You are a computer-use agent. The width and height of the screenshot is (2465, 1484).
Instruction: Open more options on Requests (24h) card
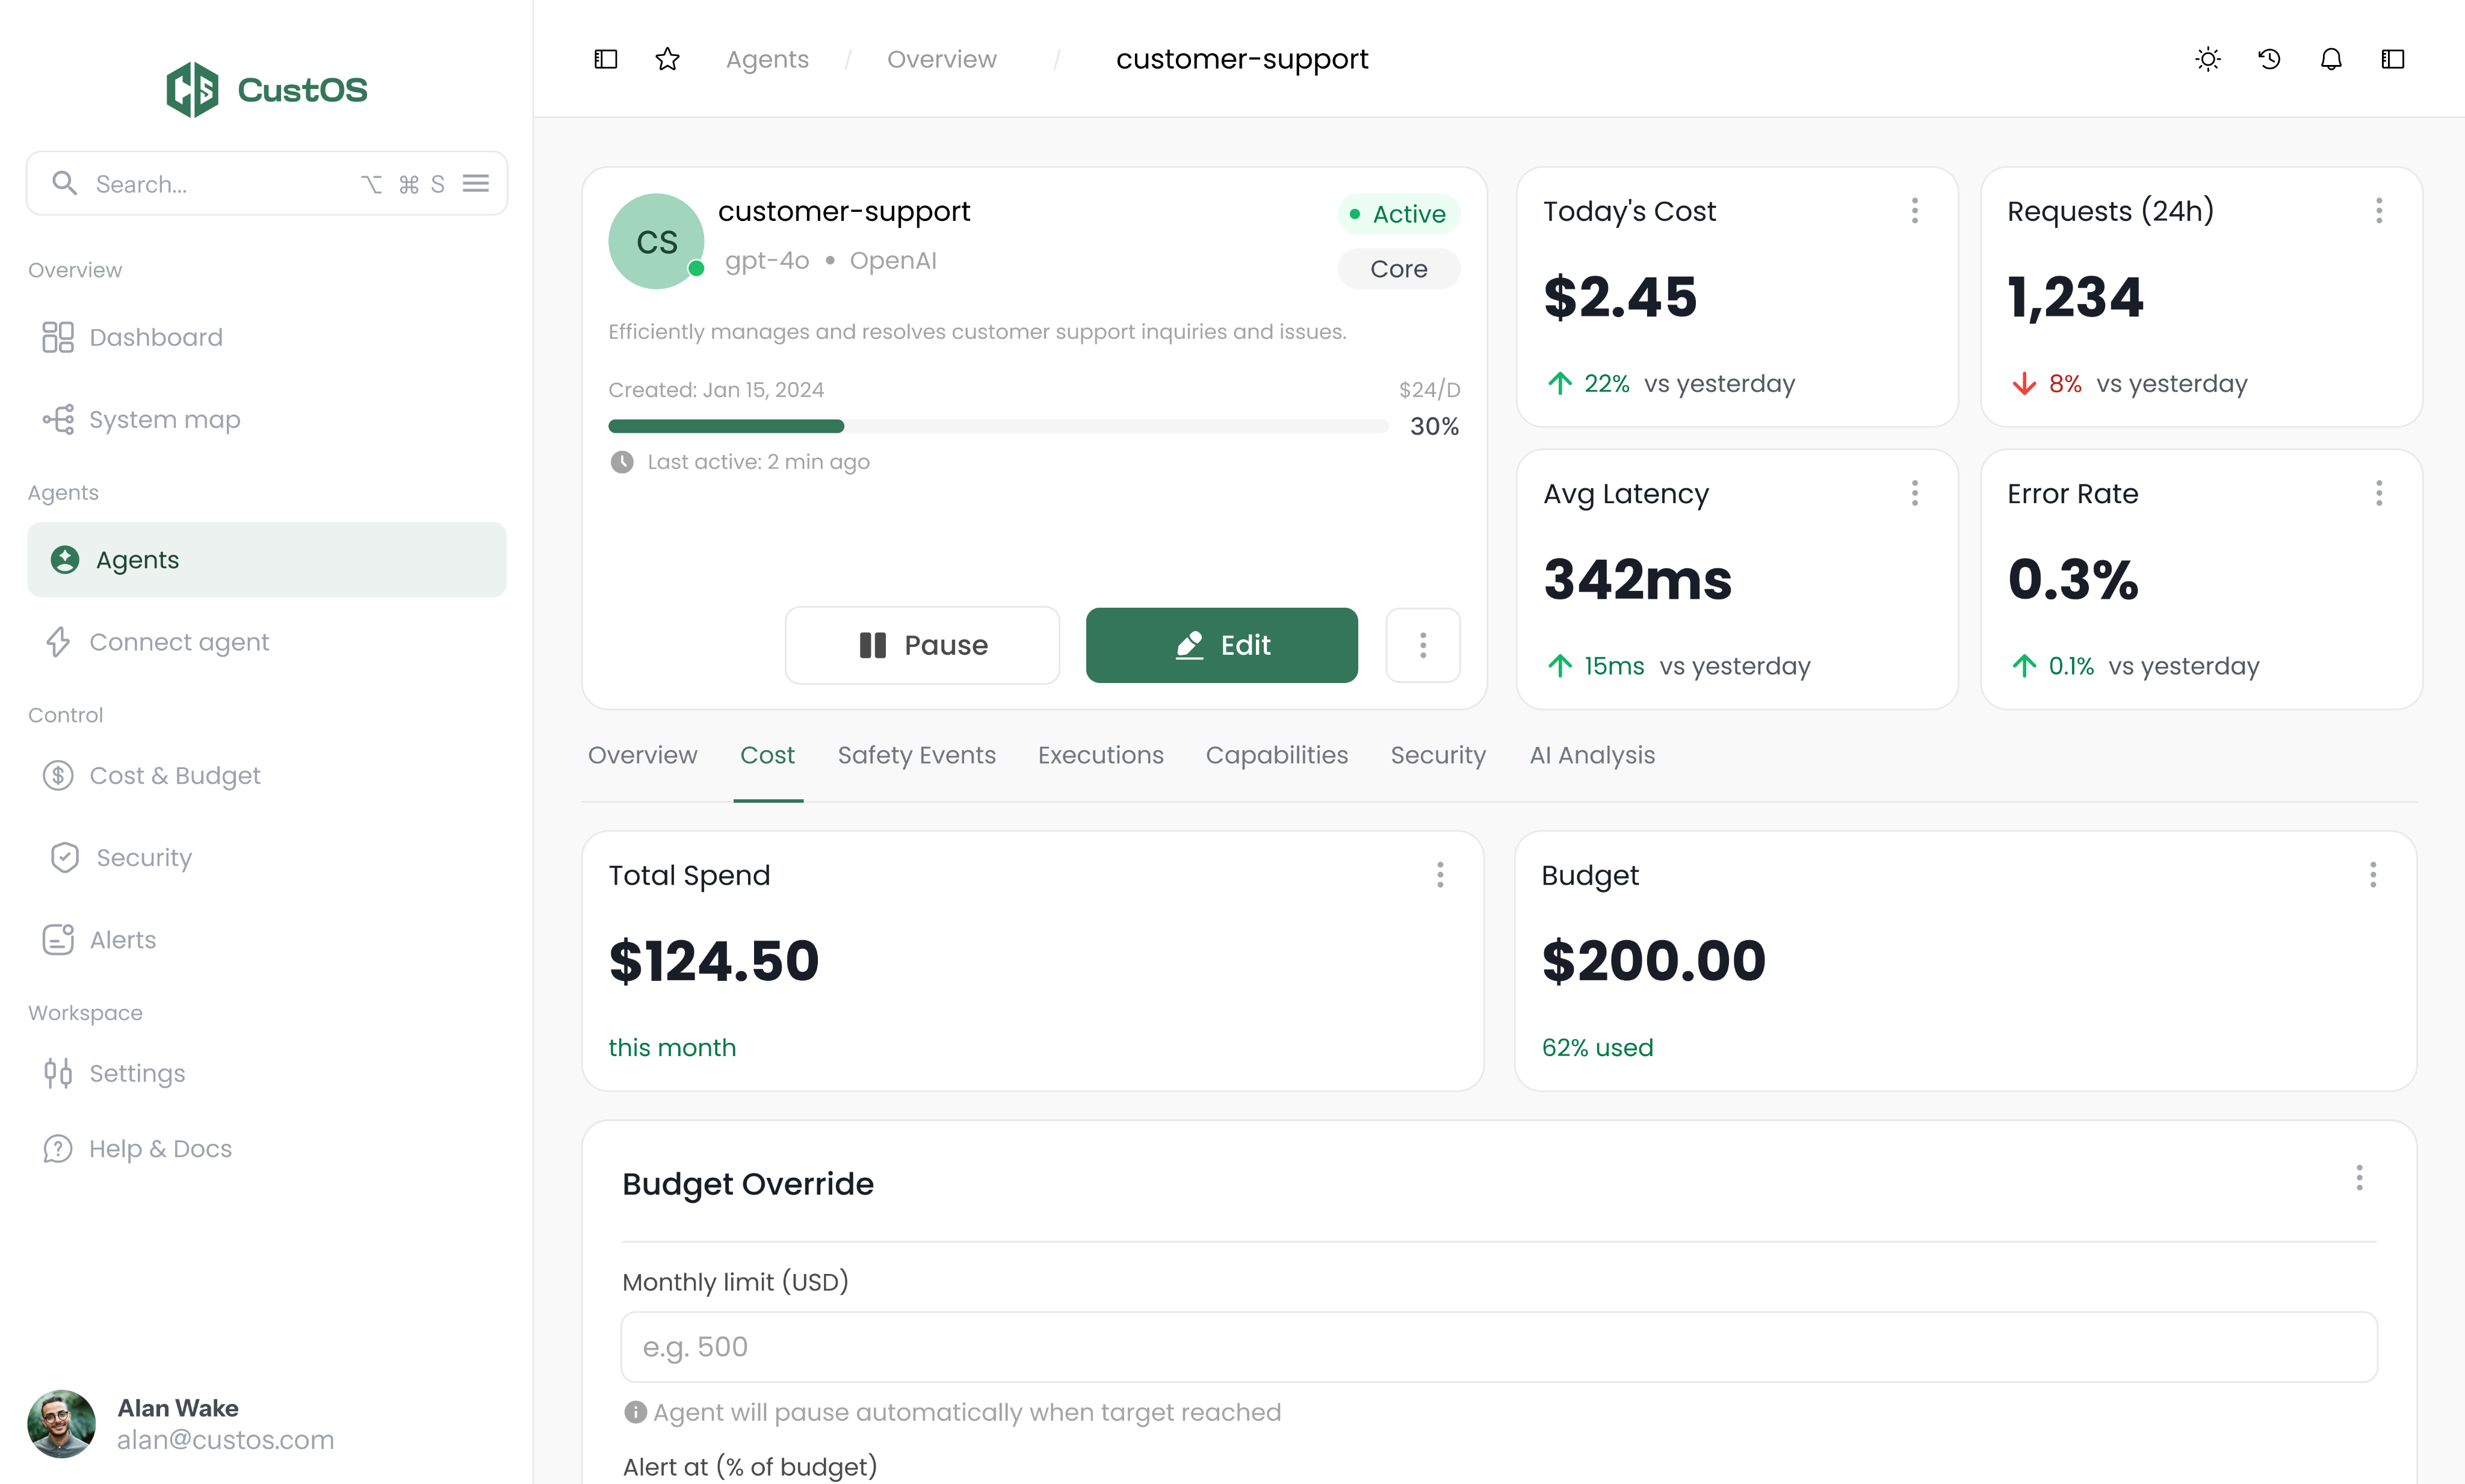point(2379,210)
